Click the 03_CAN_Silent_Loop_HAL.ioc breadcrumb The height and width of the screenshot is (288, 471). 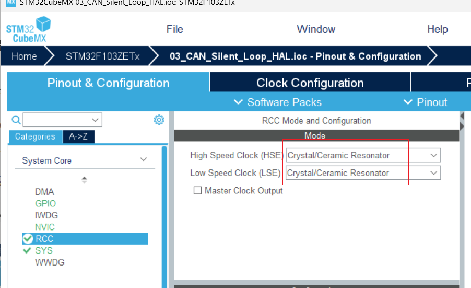[x=295, y=56]
